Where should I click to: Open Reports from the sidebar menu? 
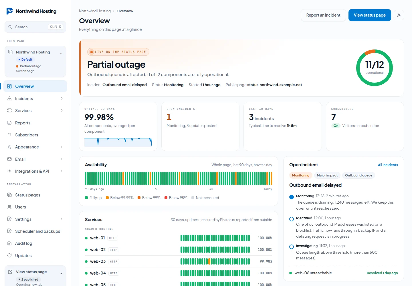coord(35,123)
